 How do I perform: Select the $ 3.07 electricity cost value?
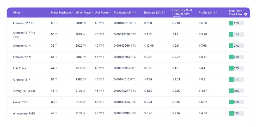(x=176, y=102)
